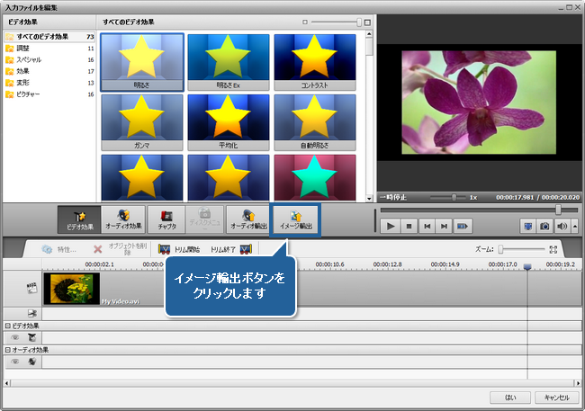Viewport: 585px width, 411px height.
Task: Select the オーディオ効果 toolbar button
Action: [123, 220]
